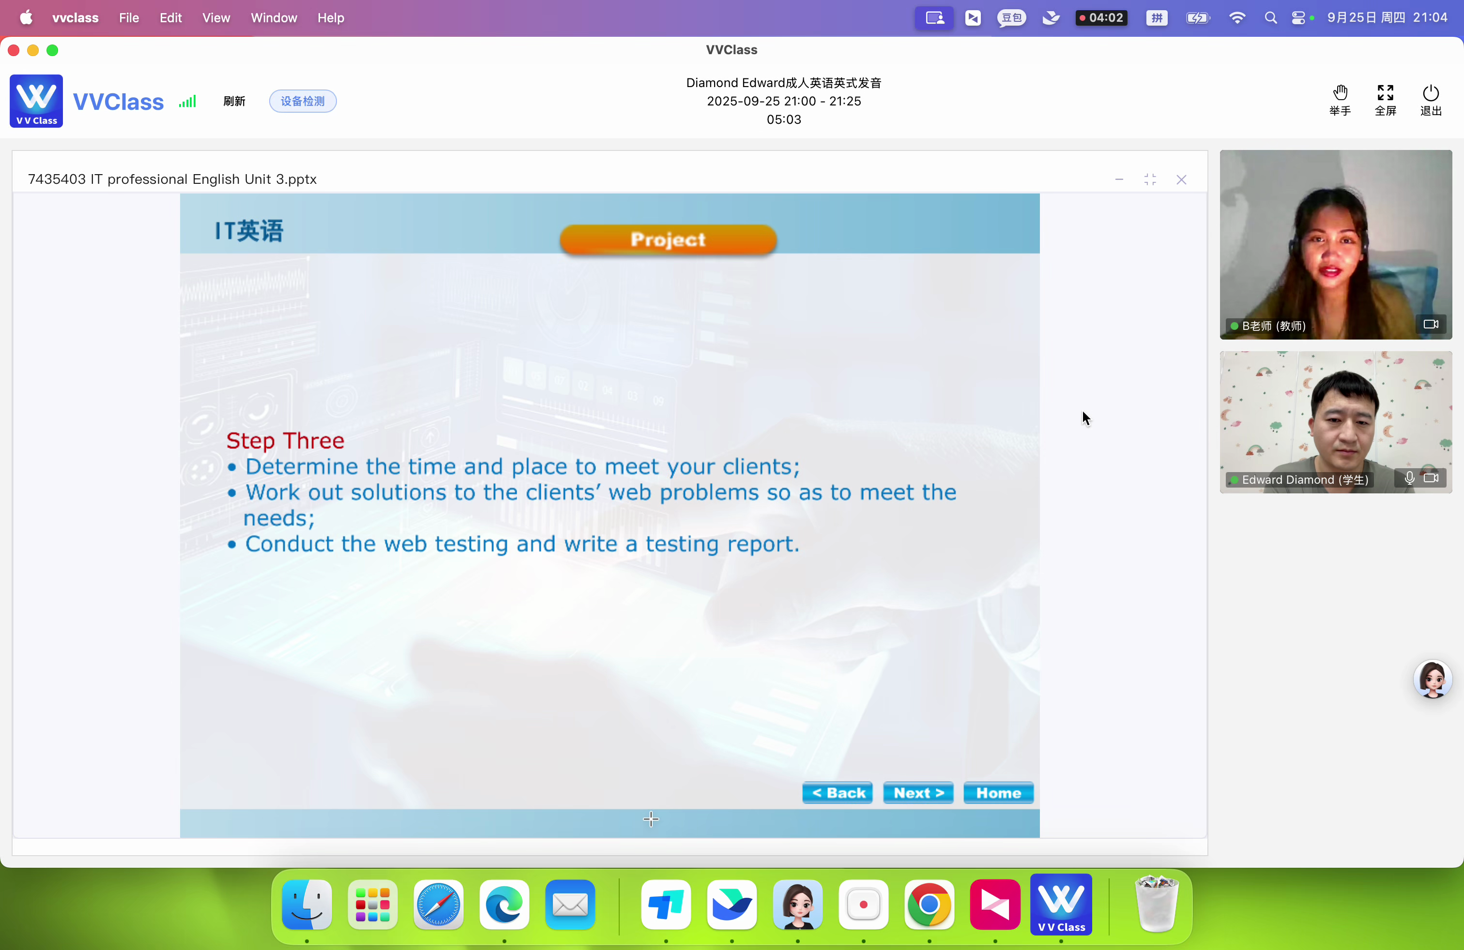Screen dimensions: 1464x950
Task: Toggle Edward Diamond's microphone icon
Action: 1409,479
